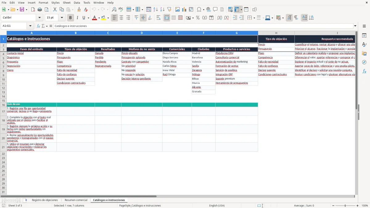
Task: Toggle Merge and Center Cells
Action: pyautogui.click(x=167, y=18)
